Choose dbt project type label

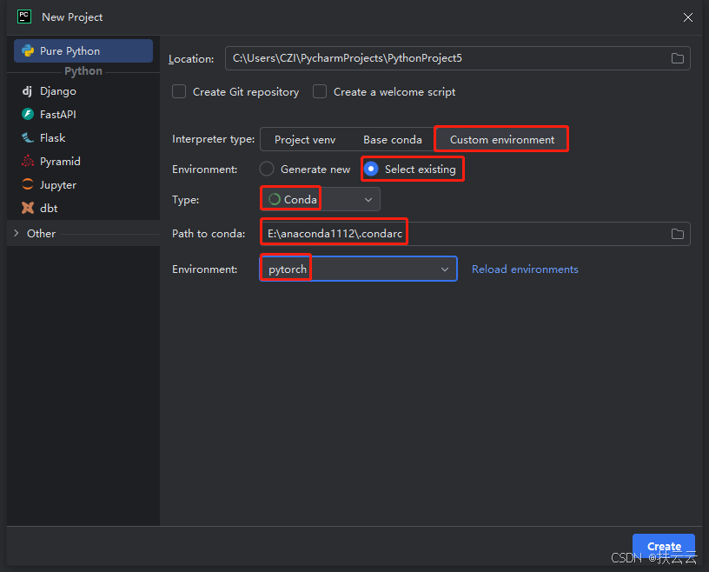(49, 208)
